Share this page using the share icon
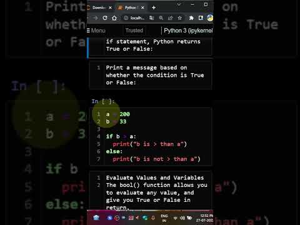The width and height of the screenshot is (300, 225). (x=171, y=18)
